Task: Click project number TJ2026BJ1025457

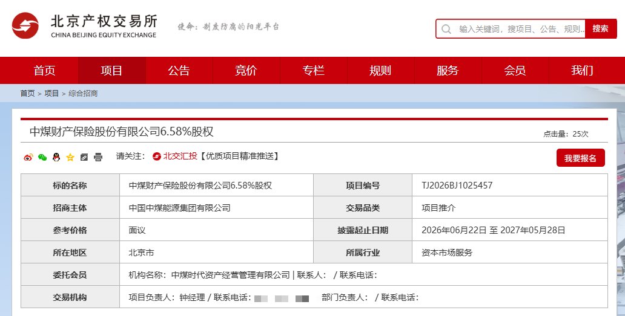Action: pyautogui.click(x=457, y=185)
